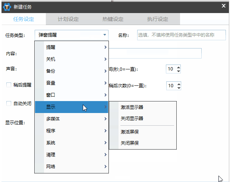Go to the 执行设定 tab
Screen dimensions: 230x182
(158, 19)
